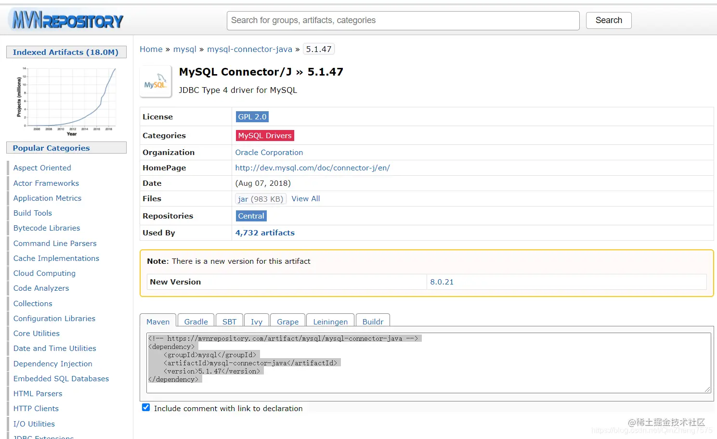Switch to the Leiningen tab
717x439 pixels.
[x=330, y=321]
